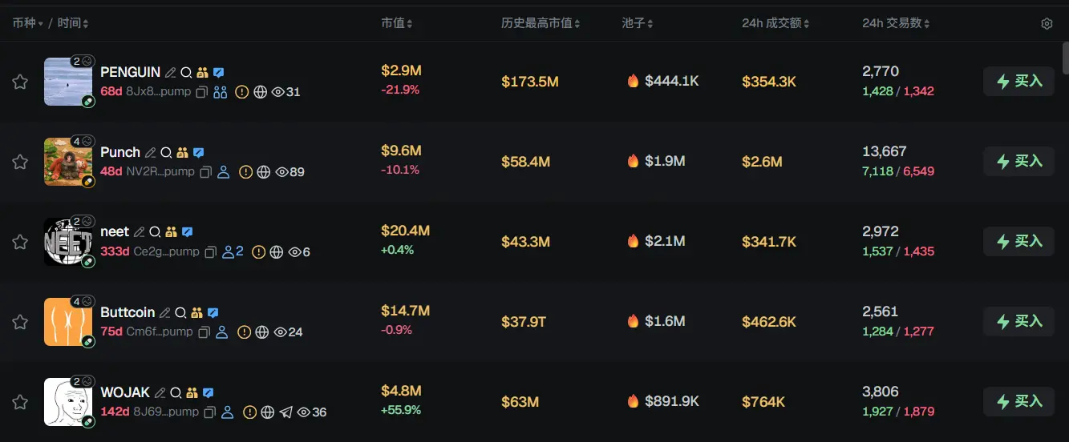
Task: Click the yellow community icon next to WOJAK
Action: [x=192, y=392]
